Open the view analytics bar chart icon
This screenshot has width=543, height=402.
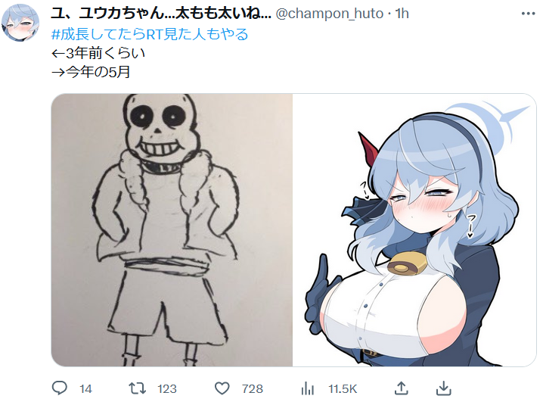pyautogui.click(x=308, y=388)
